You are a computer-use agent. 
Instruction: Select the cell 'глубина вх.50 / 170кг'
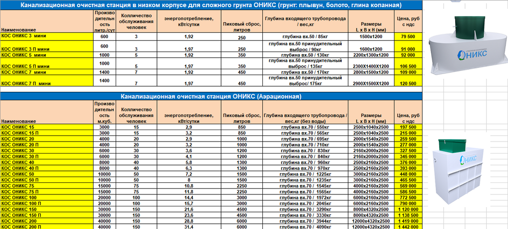tap(305, 72)
